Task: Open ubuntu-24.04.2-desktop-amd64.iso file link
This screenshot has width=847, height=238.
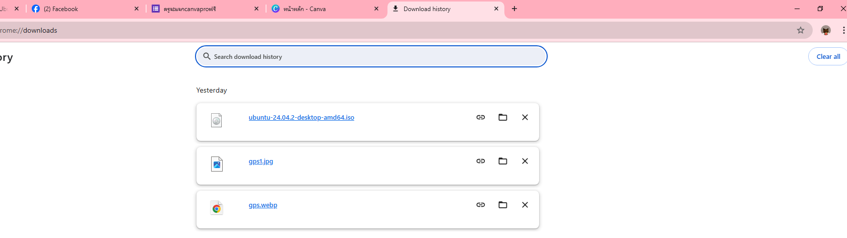Action: (301, 118)
